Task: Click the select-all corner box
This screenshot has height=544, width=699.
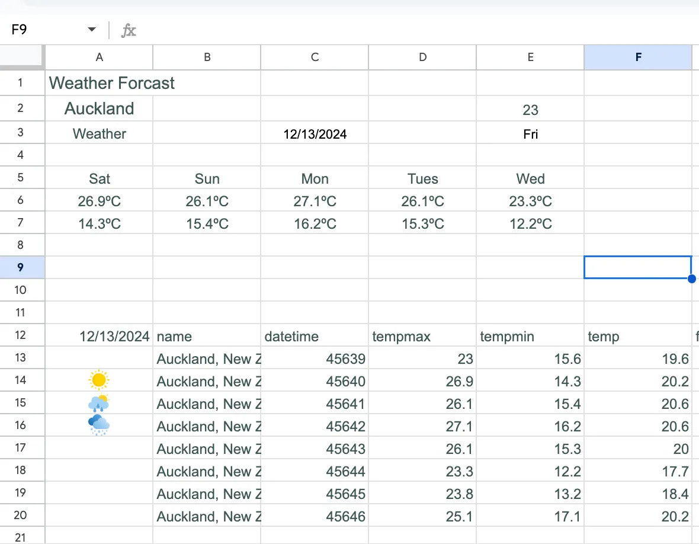Action: point(22,57)
